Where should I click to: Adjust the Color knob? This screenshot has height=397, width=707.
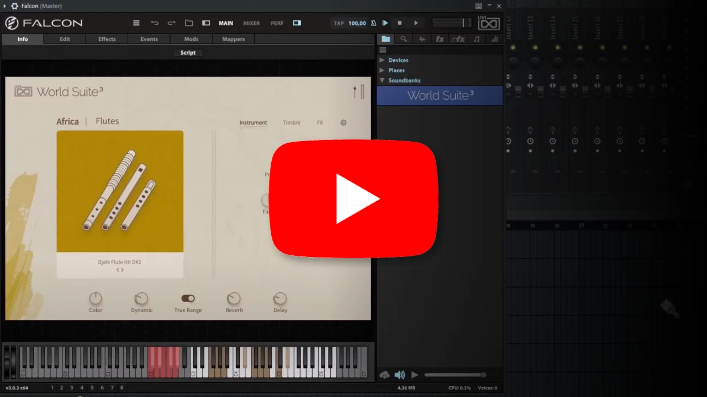(96, 298)
